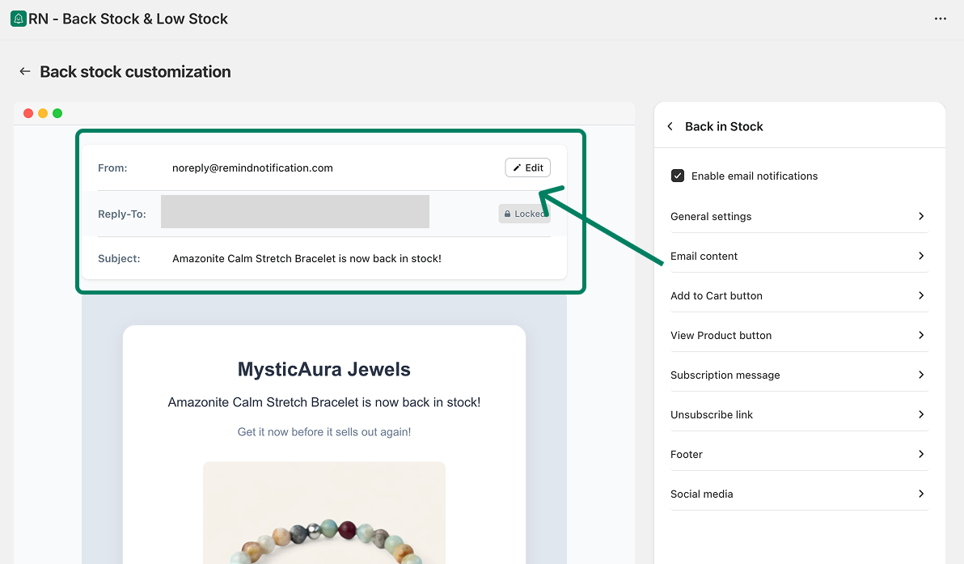
Task: Click the RN bell app icon
Action: click(19, 19)
